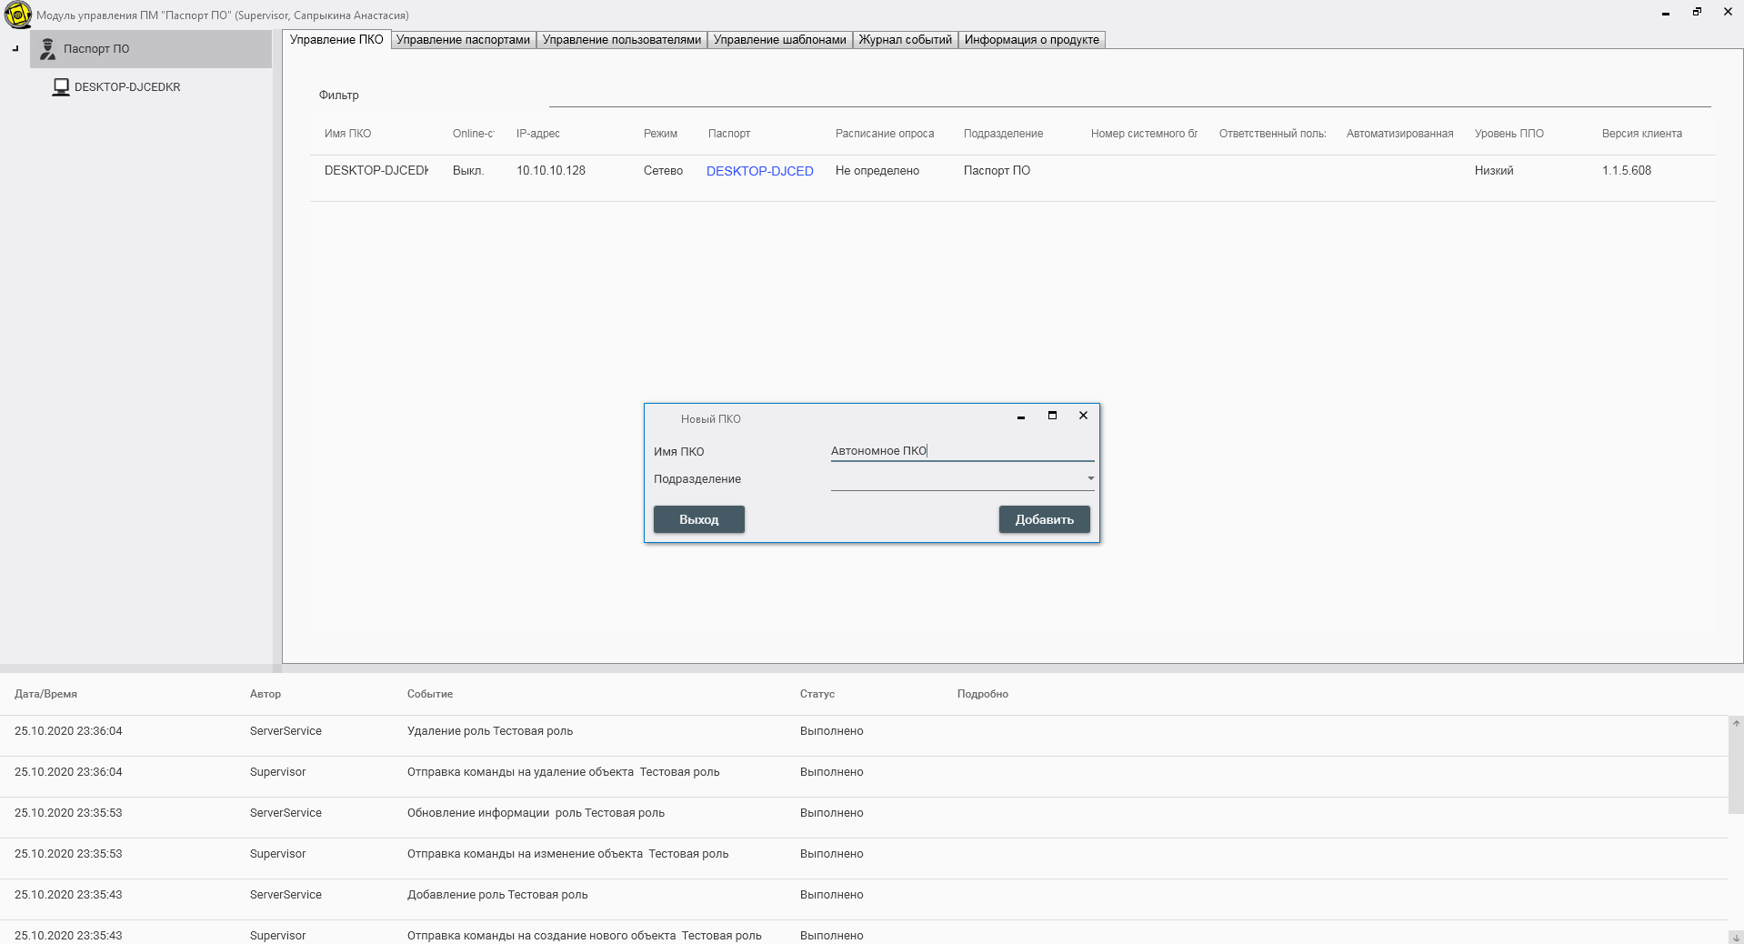
Task: Click the Низкий level cell
Action: (1494, 171)
